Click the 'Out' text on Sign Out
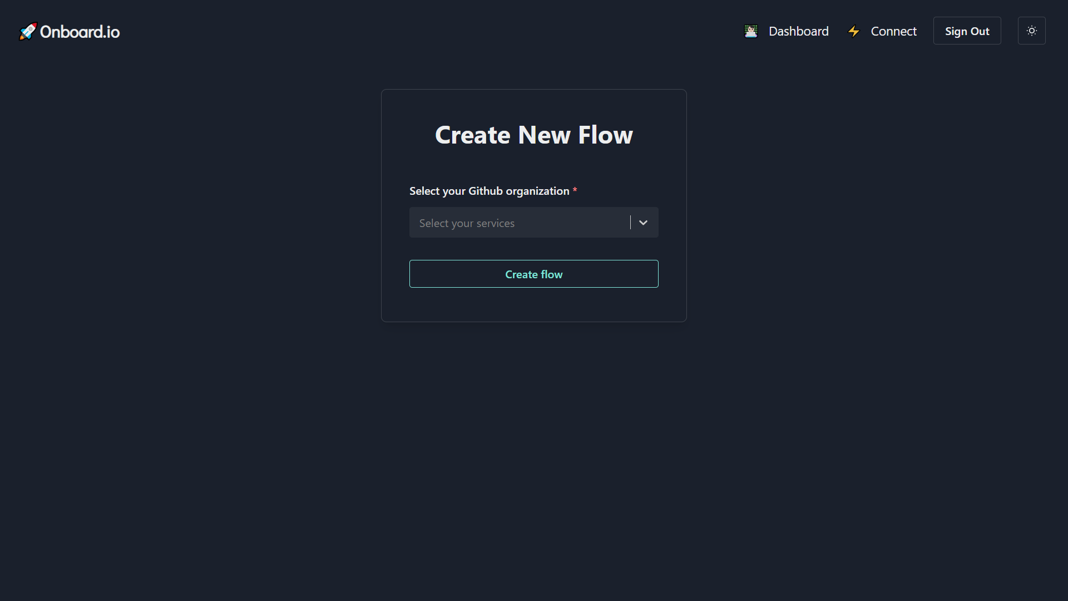Screen dimensions: 1068x601 [x=980, y=31]
